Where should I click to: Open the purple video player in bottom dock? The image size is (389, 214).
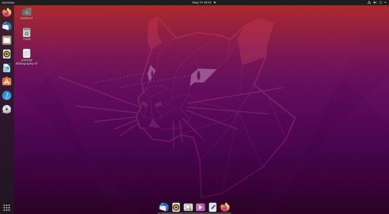201,207
